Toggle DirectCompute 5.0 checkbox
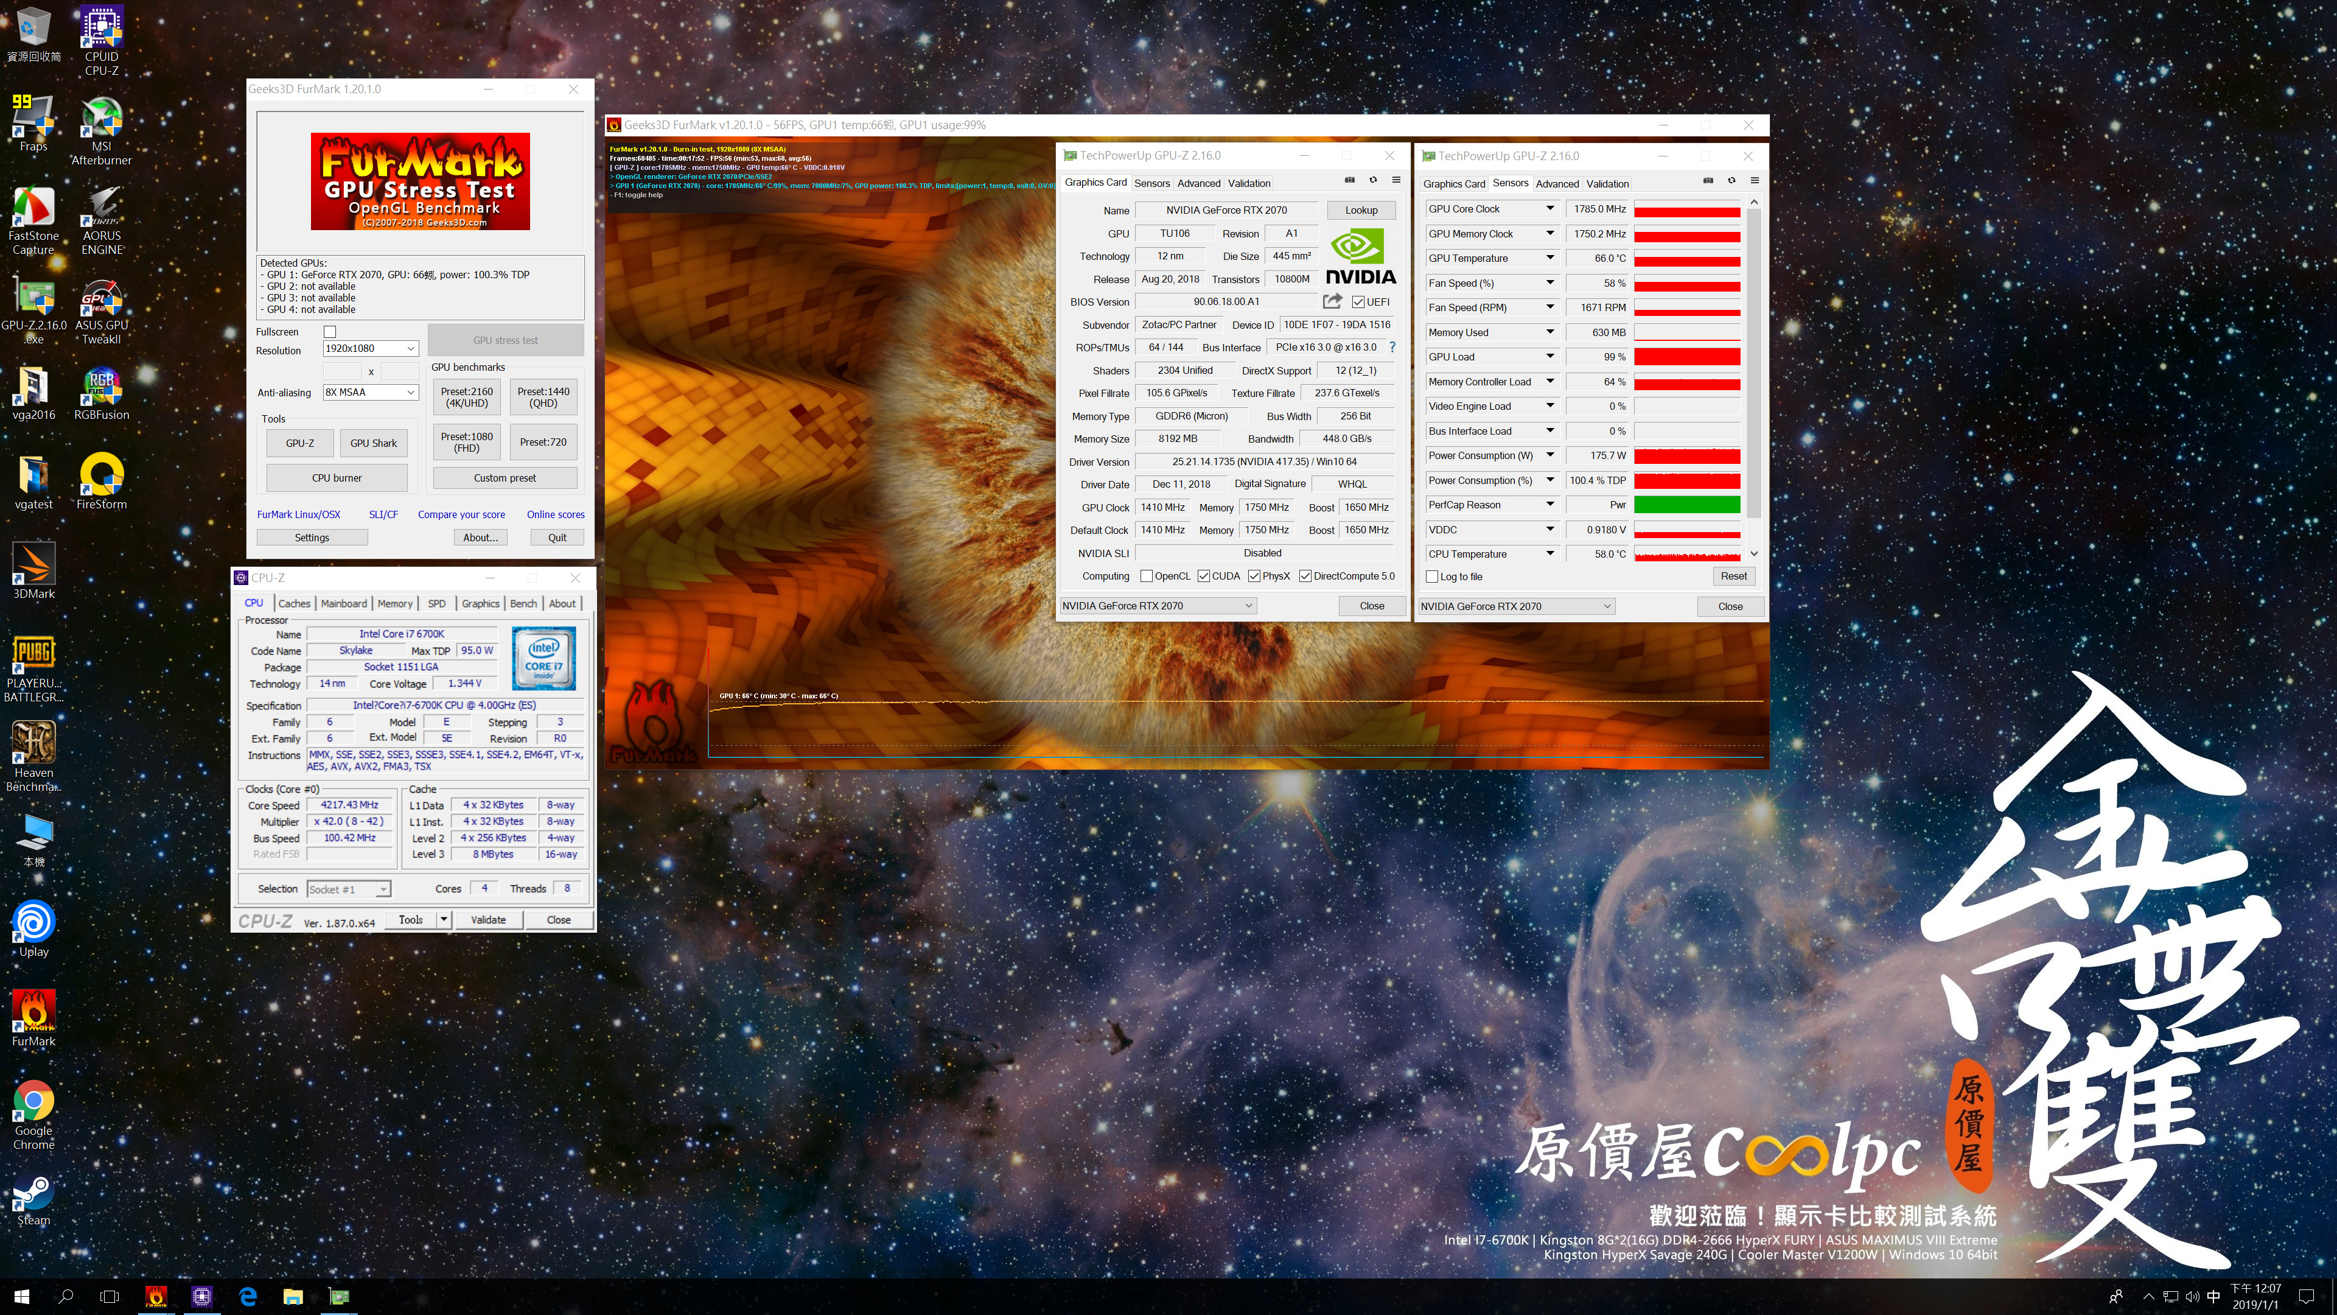2337x1315 pixels. point(1305,577)
